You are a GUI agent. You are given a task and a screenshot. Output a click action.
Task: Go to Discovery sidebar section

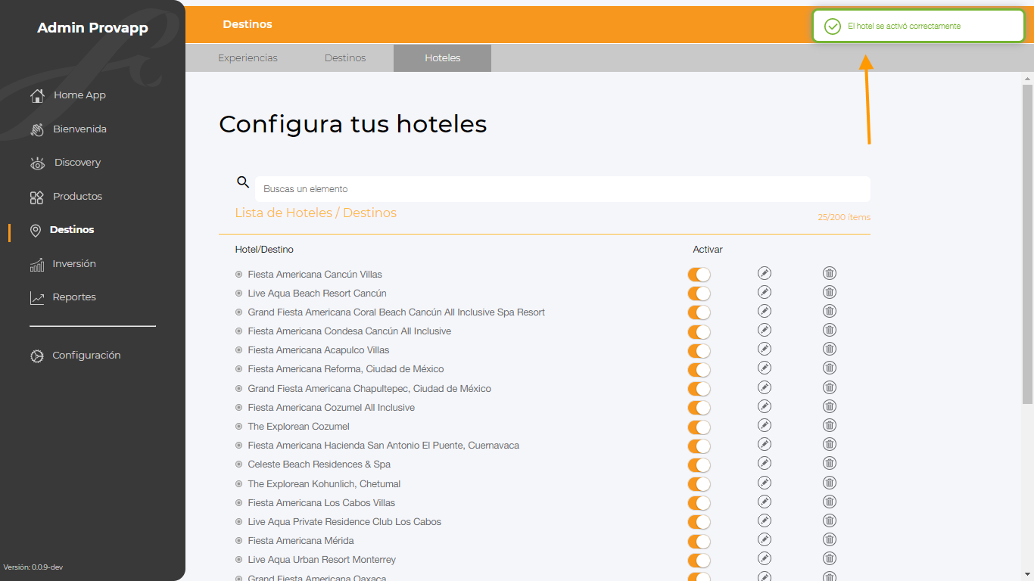point(65,163)
